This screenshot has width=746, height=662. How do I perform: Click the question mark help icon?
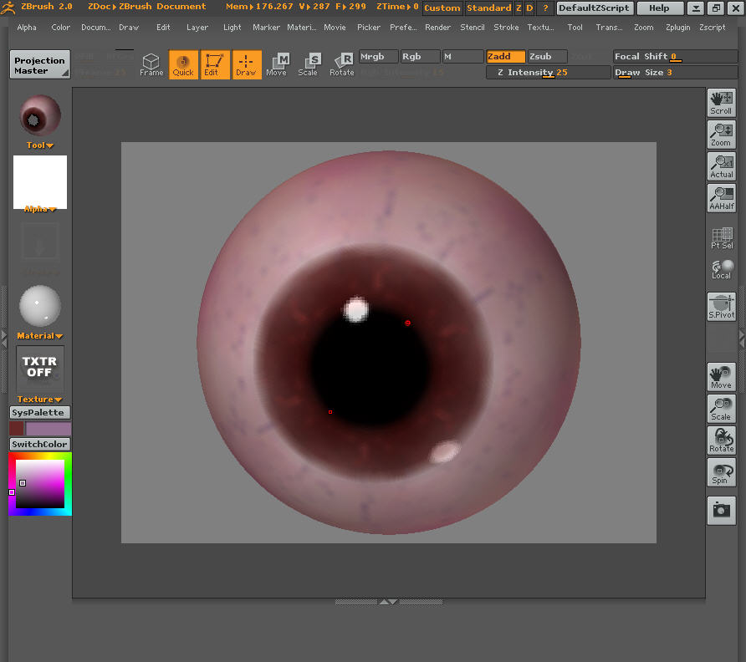pyautogui.click(x=545, y=8)
